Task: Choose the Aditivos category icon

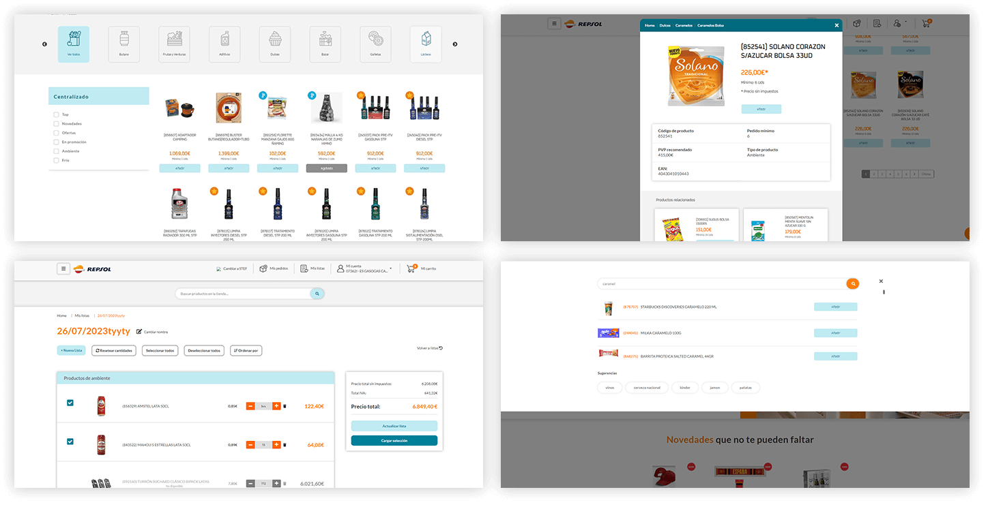Action: point(224,44)
